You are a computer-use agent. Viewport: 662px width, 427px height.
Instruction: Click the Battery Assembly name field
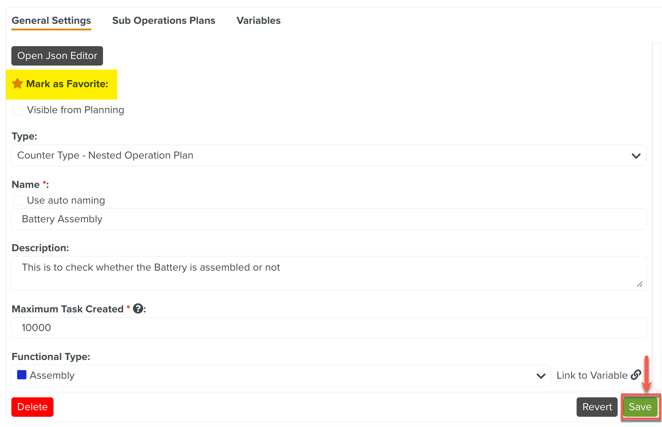tap(328, 219)
